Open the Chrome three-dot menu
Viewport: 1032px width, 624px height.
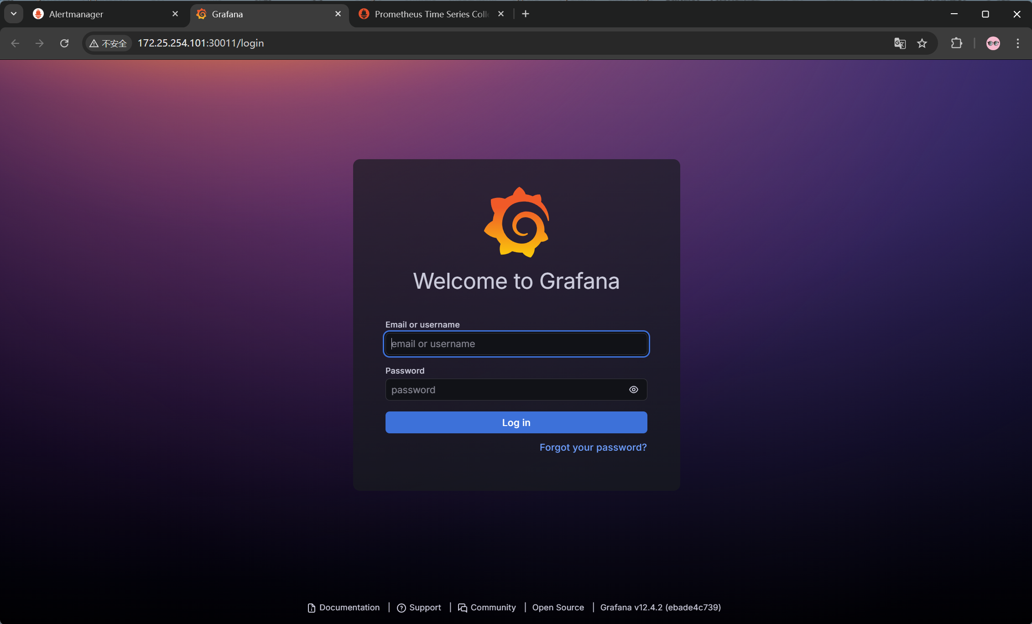1018,43
